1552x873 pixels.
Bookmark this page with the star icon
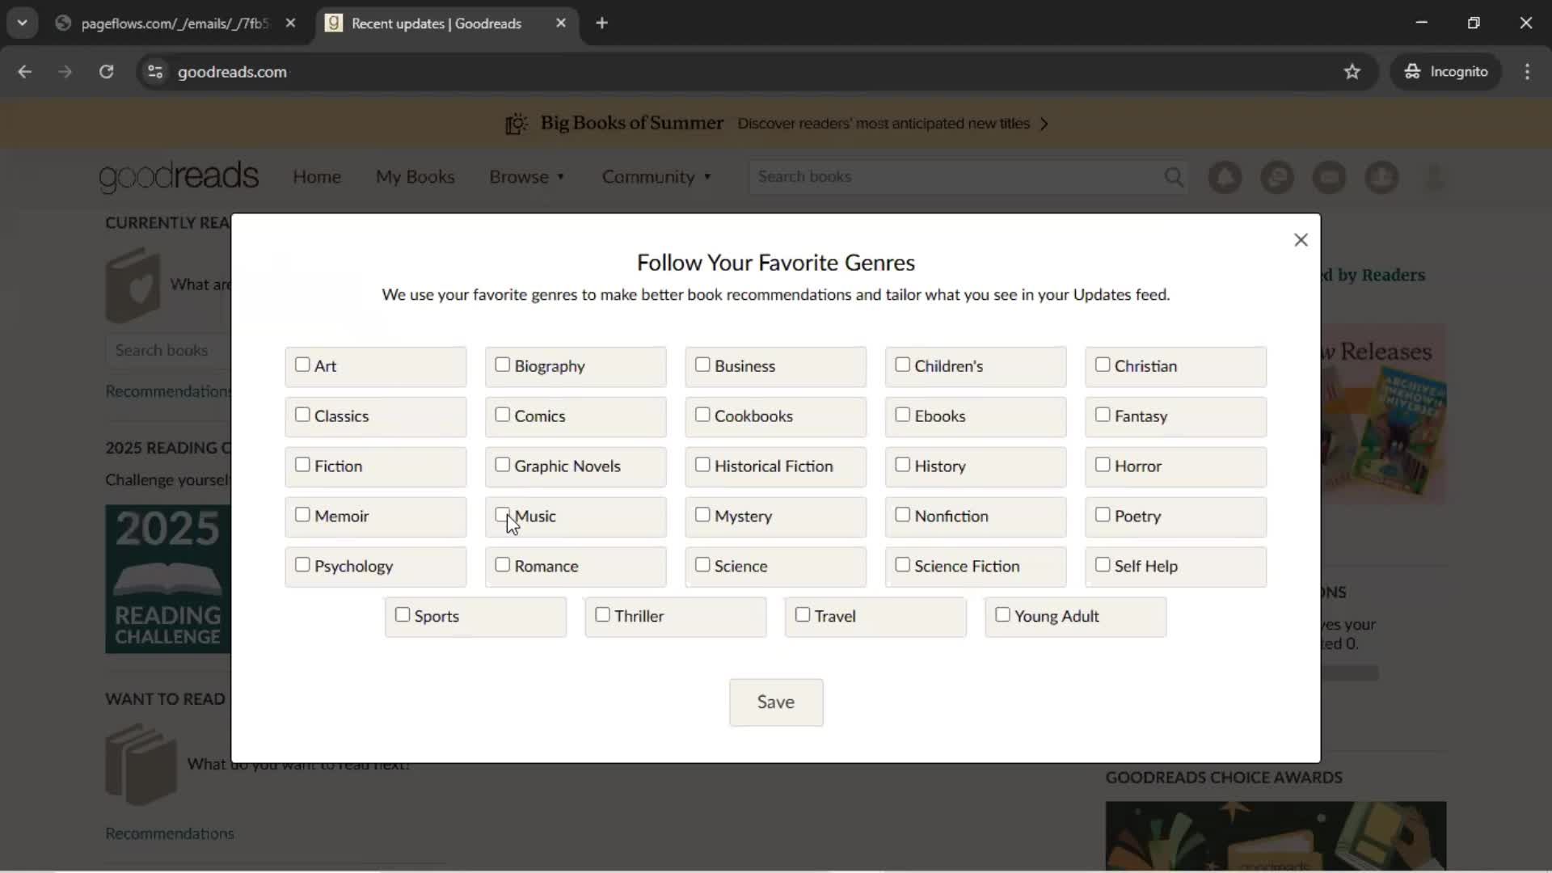tap(1352, 72)
